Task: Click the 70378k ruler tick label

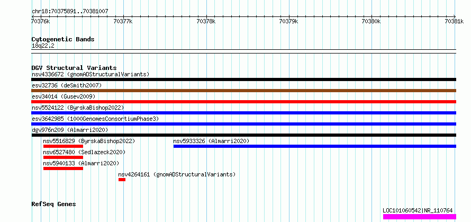Action: pos(206,21)
